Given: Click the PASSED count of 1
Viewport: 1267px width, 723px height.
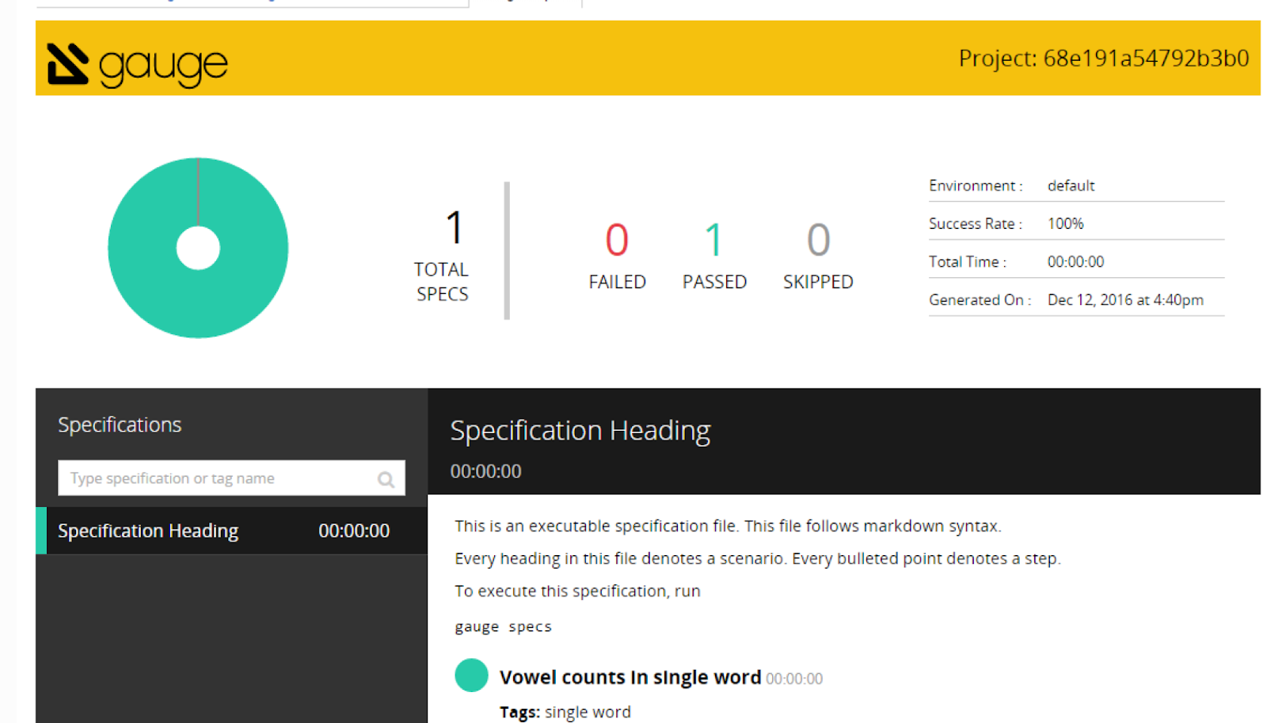Looking at the screenshot, I should (714, 240).
